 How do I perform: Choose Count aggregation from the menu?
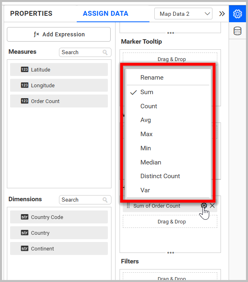pyautogui.click(x=149, y=106)
